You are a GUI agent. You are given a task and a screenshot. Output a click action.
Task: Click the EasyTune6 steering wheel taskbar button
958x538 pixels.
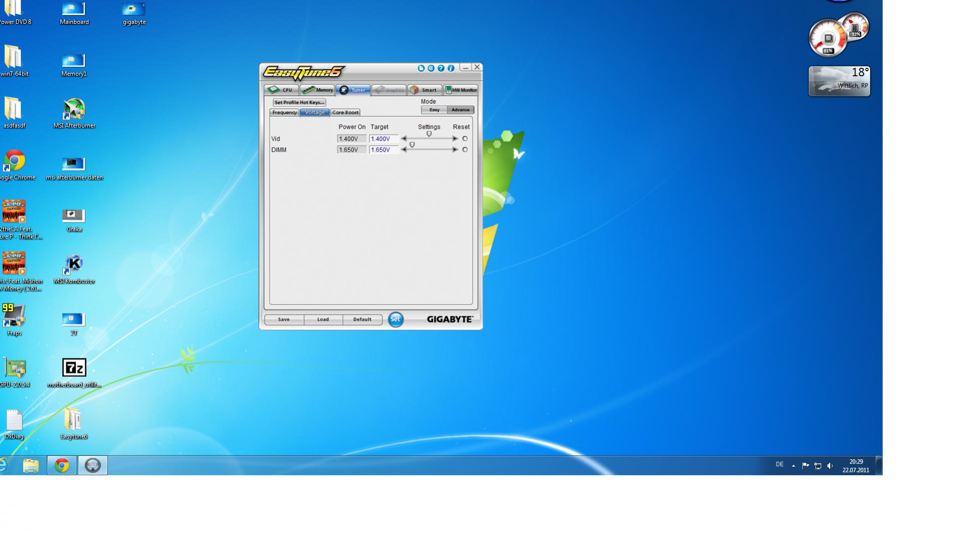(92, 465)
